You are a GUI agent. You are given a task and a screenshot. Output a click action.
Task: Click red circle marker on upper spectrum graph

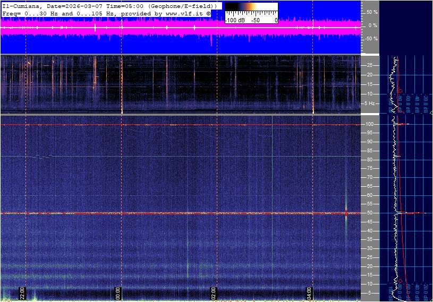400,91
